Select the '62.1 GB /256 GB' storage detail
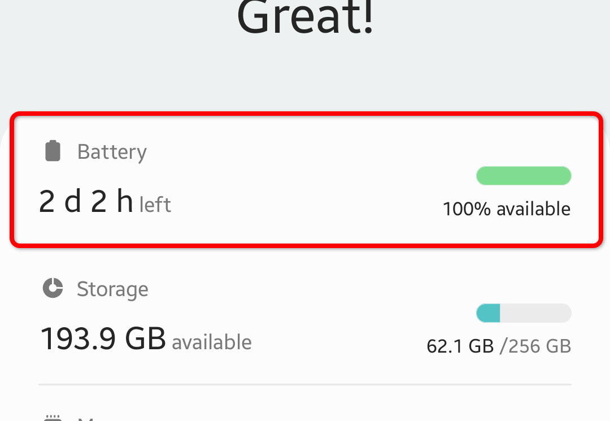The image size is (610, 421). click(x=499, y=346)
